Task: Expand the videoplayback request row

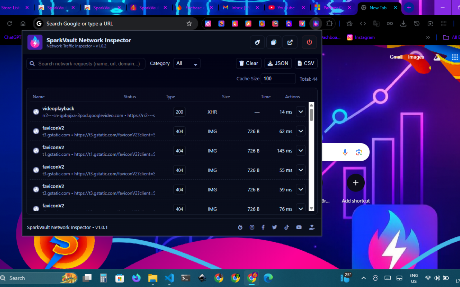Action: pyautogui.click(x=301, y=112)
